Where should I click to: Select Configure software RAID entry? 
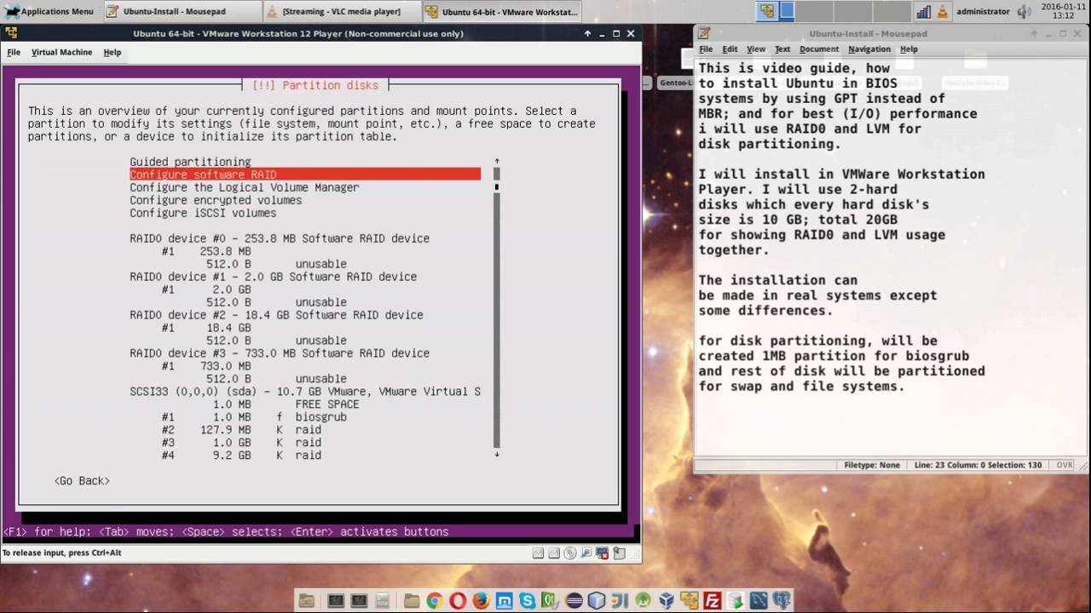pos(305,175)
